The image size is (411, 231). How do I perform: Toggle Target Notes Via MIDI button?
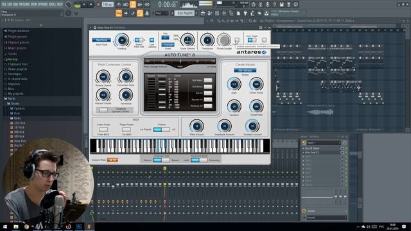126,130
